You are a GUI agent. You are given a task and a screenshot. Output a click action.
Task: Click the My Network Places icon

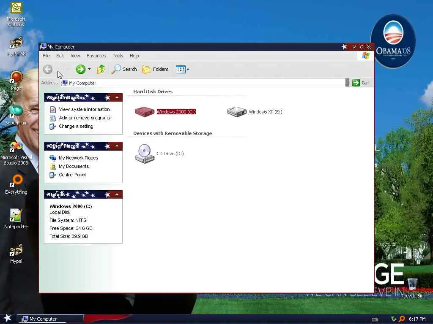(x=53, y=158)
